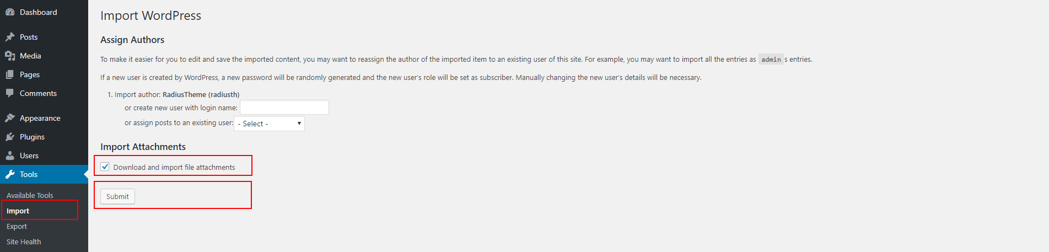Viewport: 1049px width, 252px height.
Task: Click the Comments speech bubble icon
Action: [x=10, y=93]
